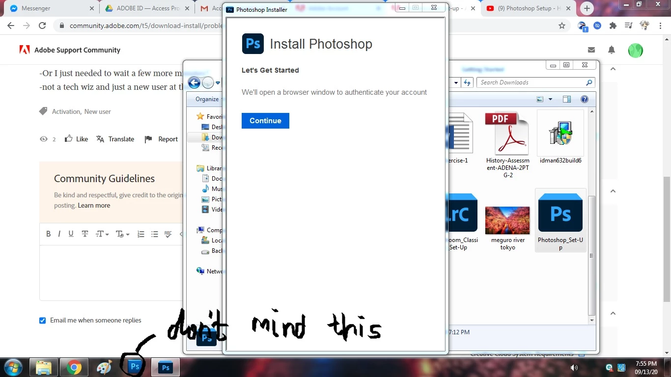Open green user avatar on Adobe community
671x377 pixels.
click(636, 50)
